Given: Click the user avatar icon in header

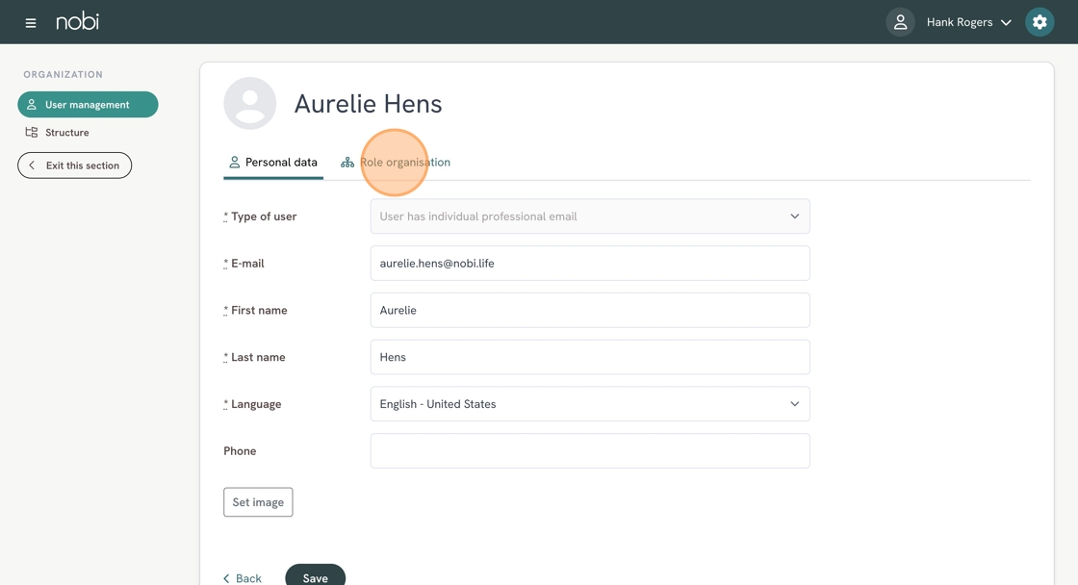Looking at the screenshot, I should coord(900,22).
